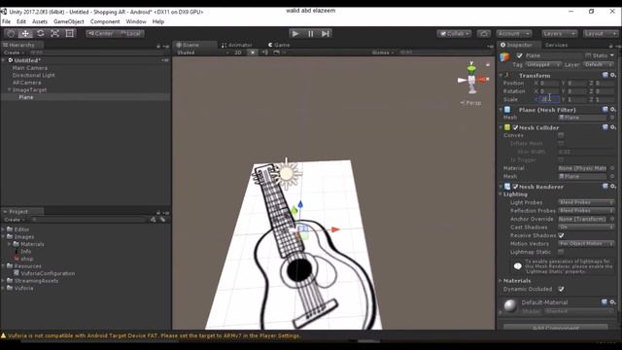Open Mesh Renderer help book icon

click(x=605, y=186)
